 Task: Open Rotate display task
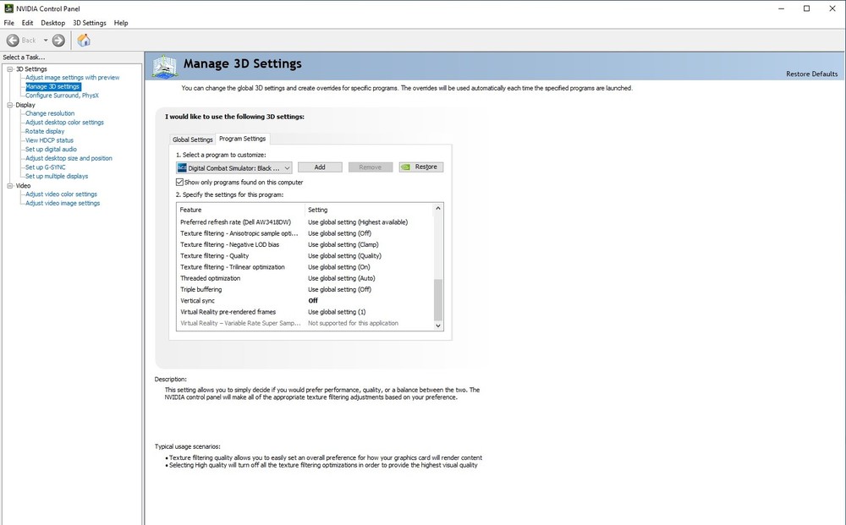(x=45, y=132)
